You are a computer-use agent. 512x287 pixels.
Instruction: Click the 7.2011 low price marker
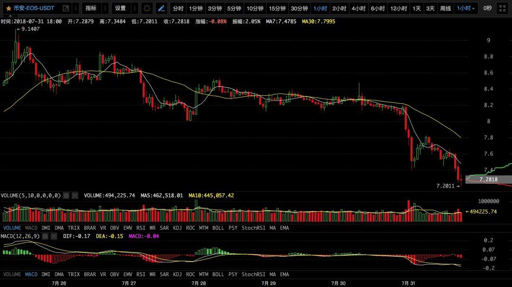click(448, 186)
